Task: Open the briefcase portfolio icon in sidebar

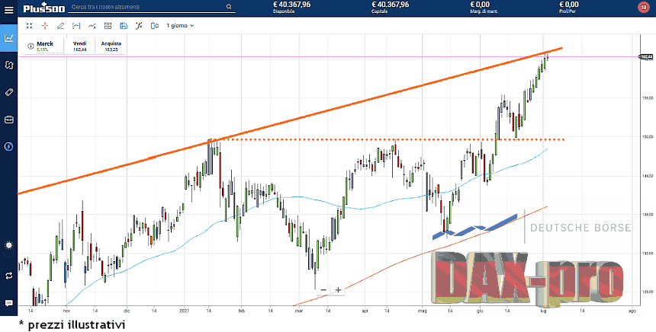Action: coord(9,120)
